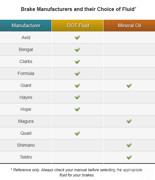
Task: Select the Shimano manufacturer name
Action: coord(26,145)
